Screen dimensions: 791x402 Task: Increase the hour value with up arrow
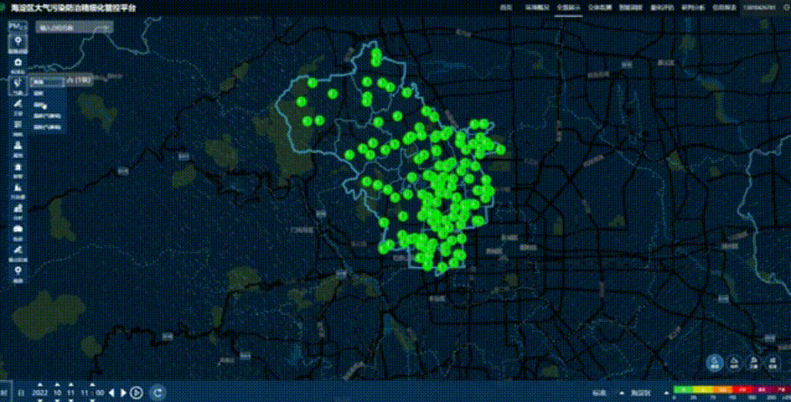click(92, 385)
